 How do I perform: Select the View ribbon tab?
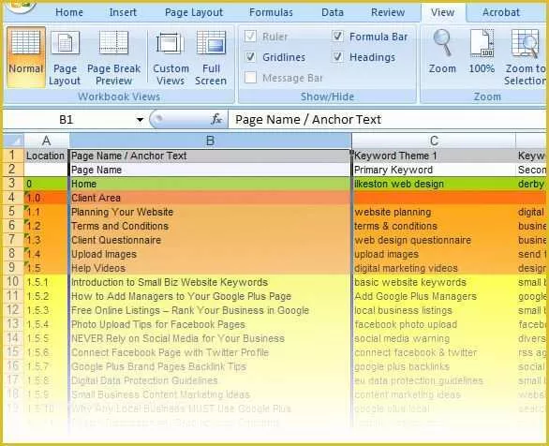point(442,12)
